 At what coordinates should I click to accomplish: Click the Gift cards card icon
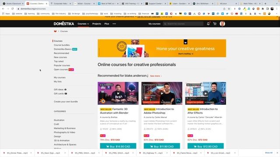coord(66,94)
